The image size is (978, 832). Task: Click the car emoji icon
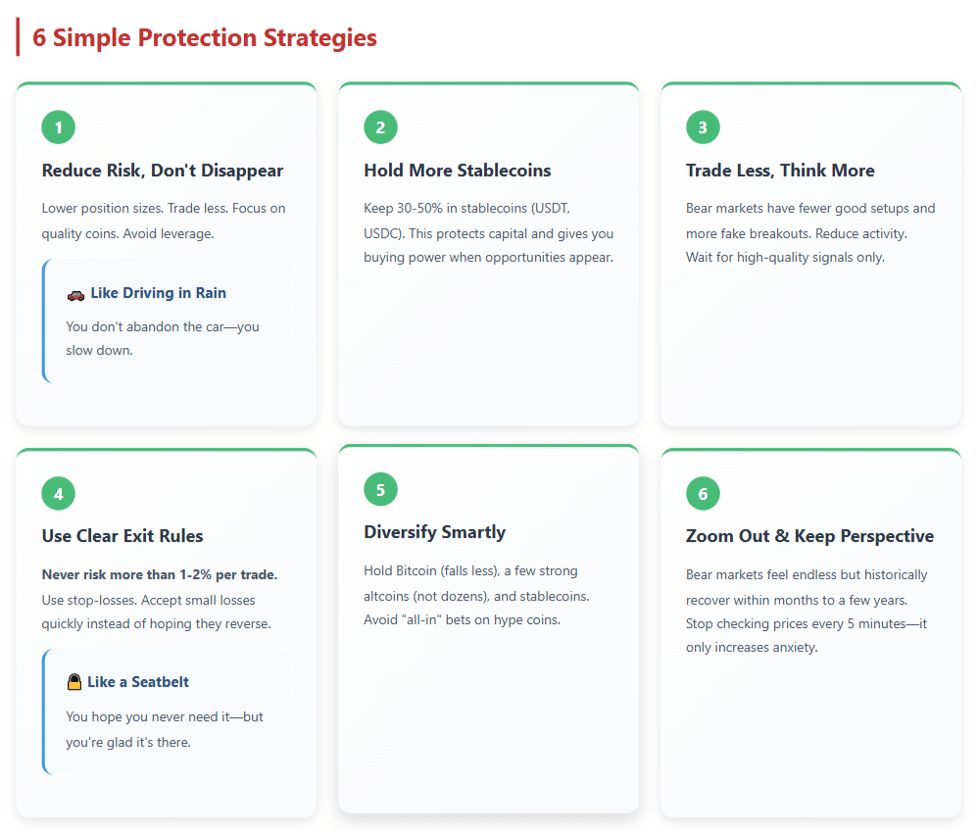75,293
